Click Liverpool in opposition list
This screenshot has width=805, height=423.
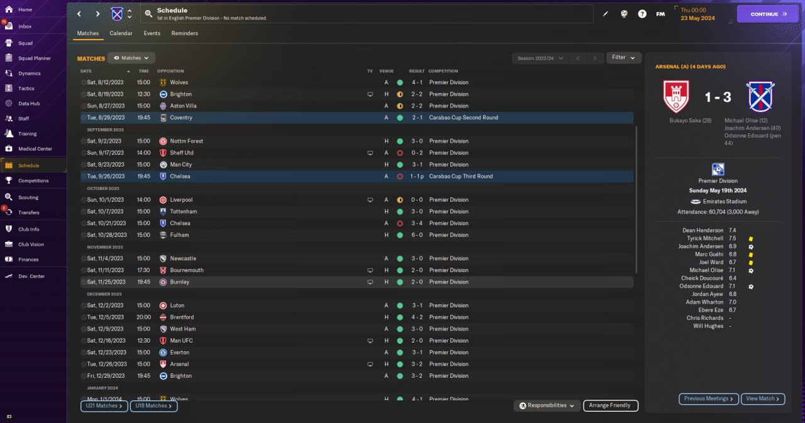coord(180,200)
